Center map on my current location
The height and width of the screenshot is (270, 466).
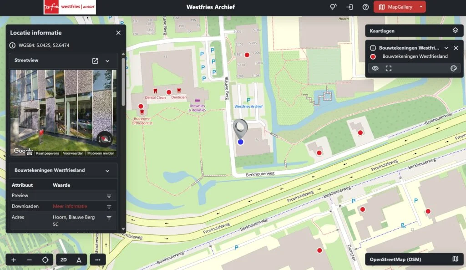tap(45, 260)
